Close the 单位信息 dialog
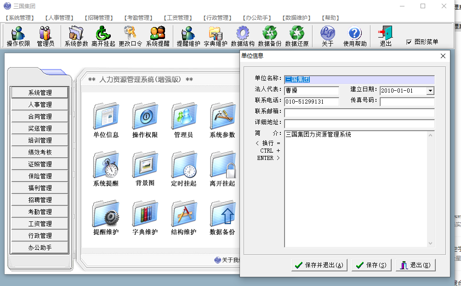 tap(443, 56)
